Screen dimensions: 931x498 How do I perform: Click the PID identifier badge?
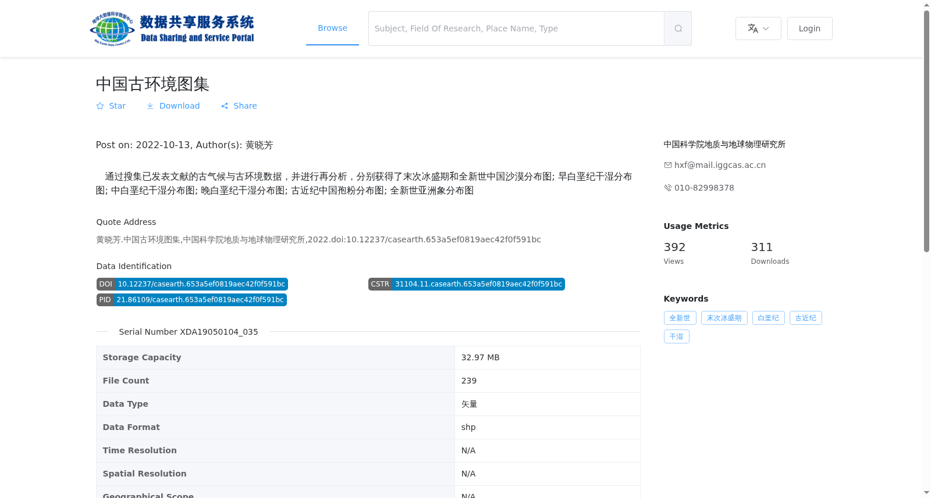click(191, 300)
